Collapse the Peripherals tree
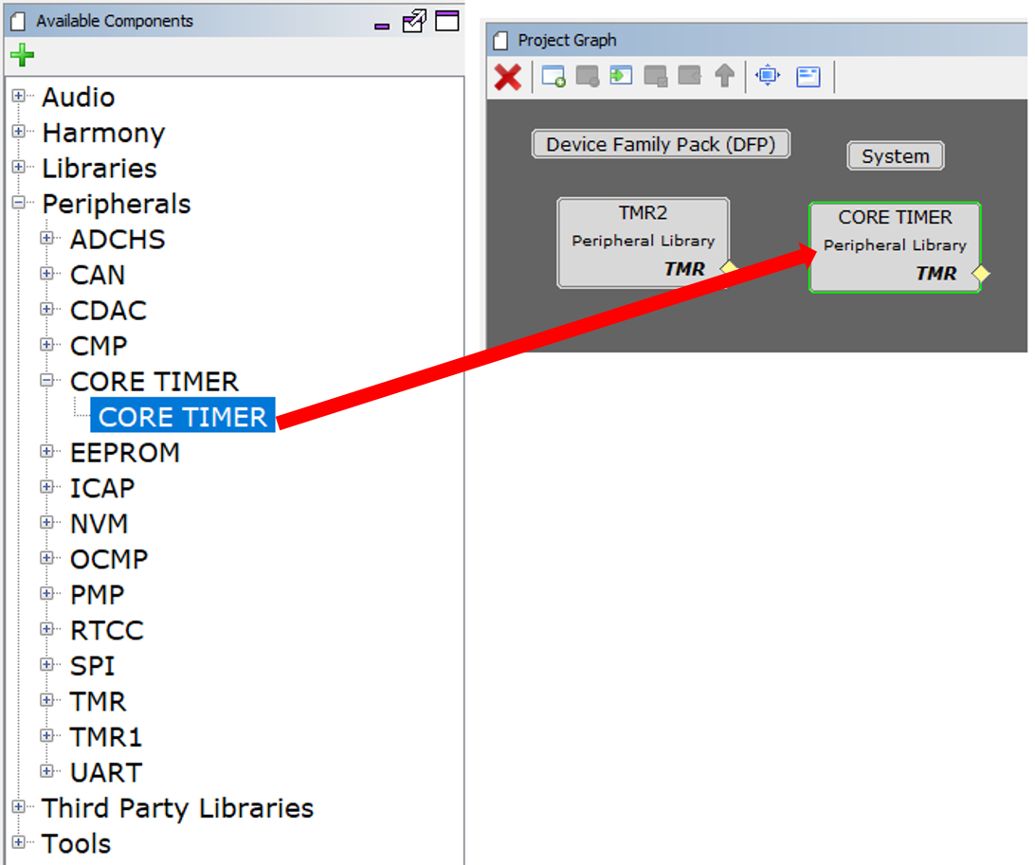The width and height of the screenshot is (1035, 865). point(19,203)
